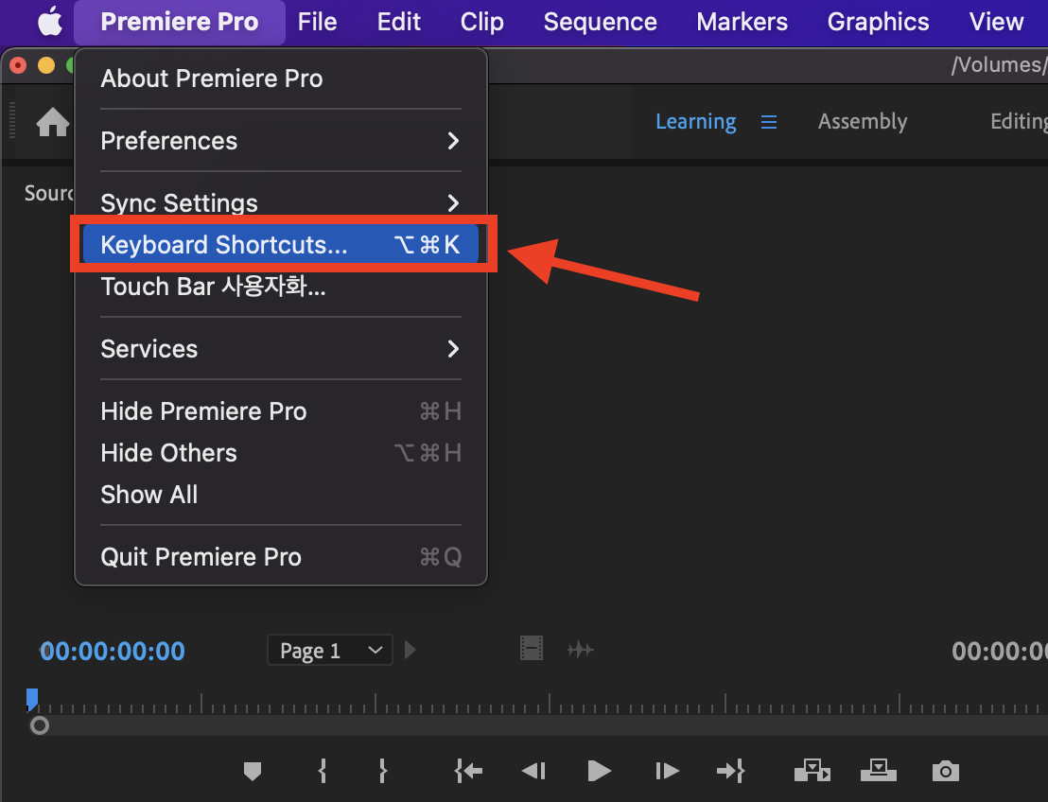Step forward one frame
This screenshot has height=802, width=1048.
(x=667, y=771)
